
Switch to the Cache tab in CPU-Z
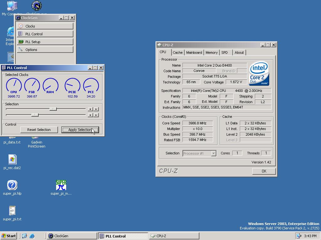177,52
